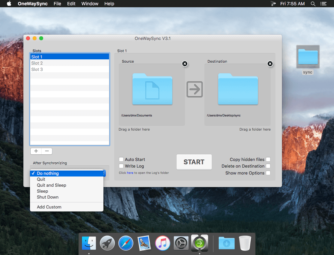Clear the Source folder with its X icon

coord(185,64)
